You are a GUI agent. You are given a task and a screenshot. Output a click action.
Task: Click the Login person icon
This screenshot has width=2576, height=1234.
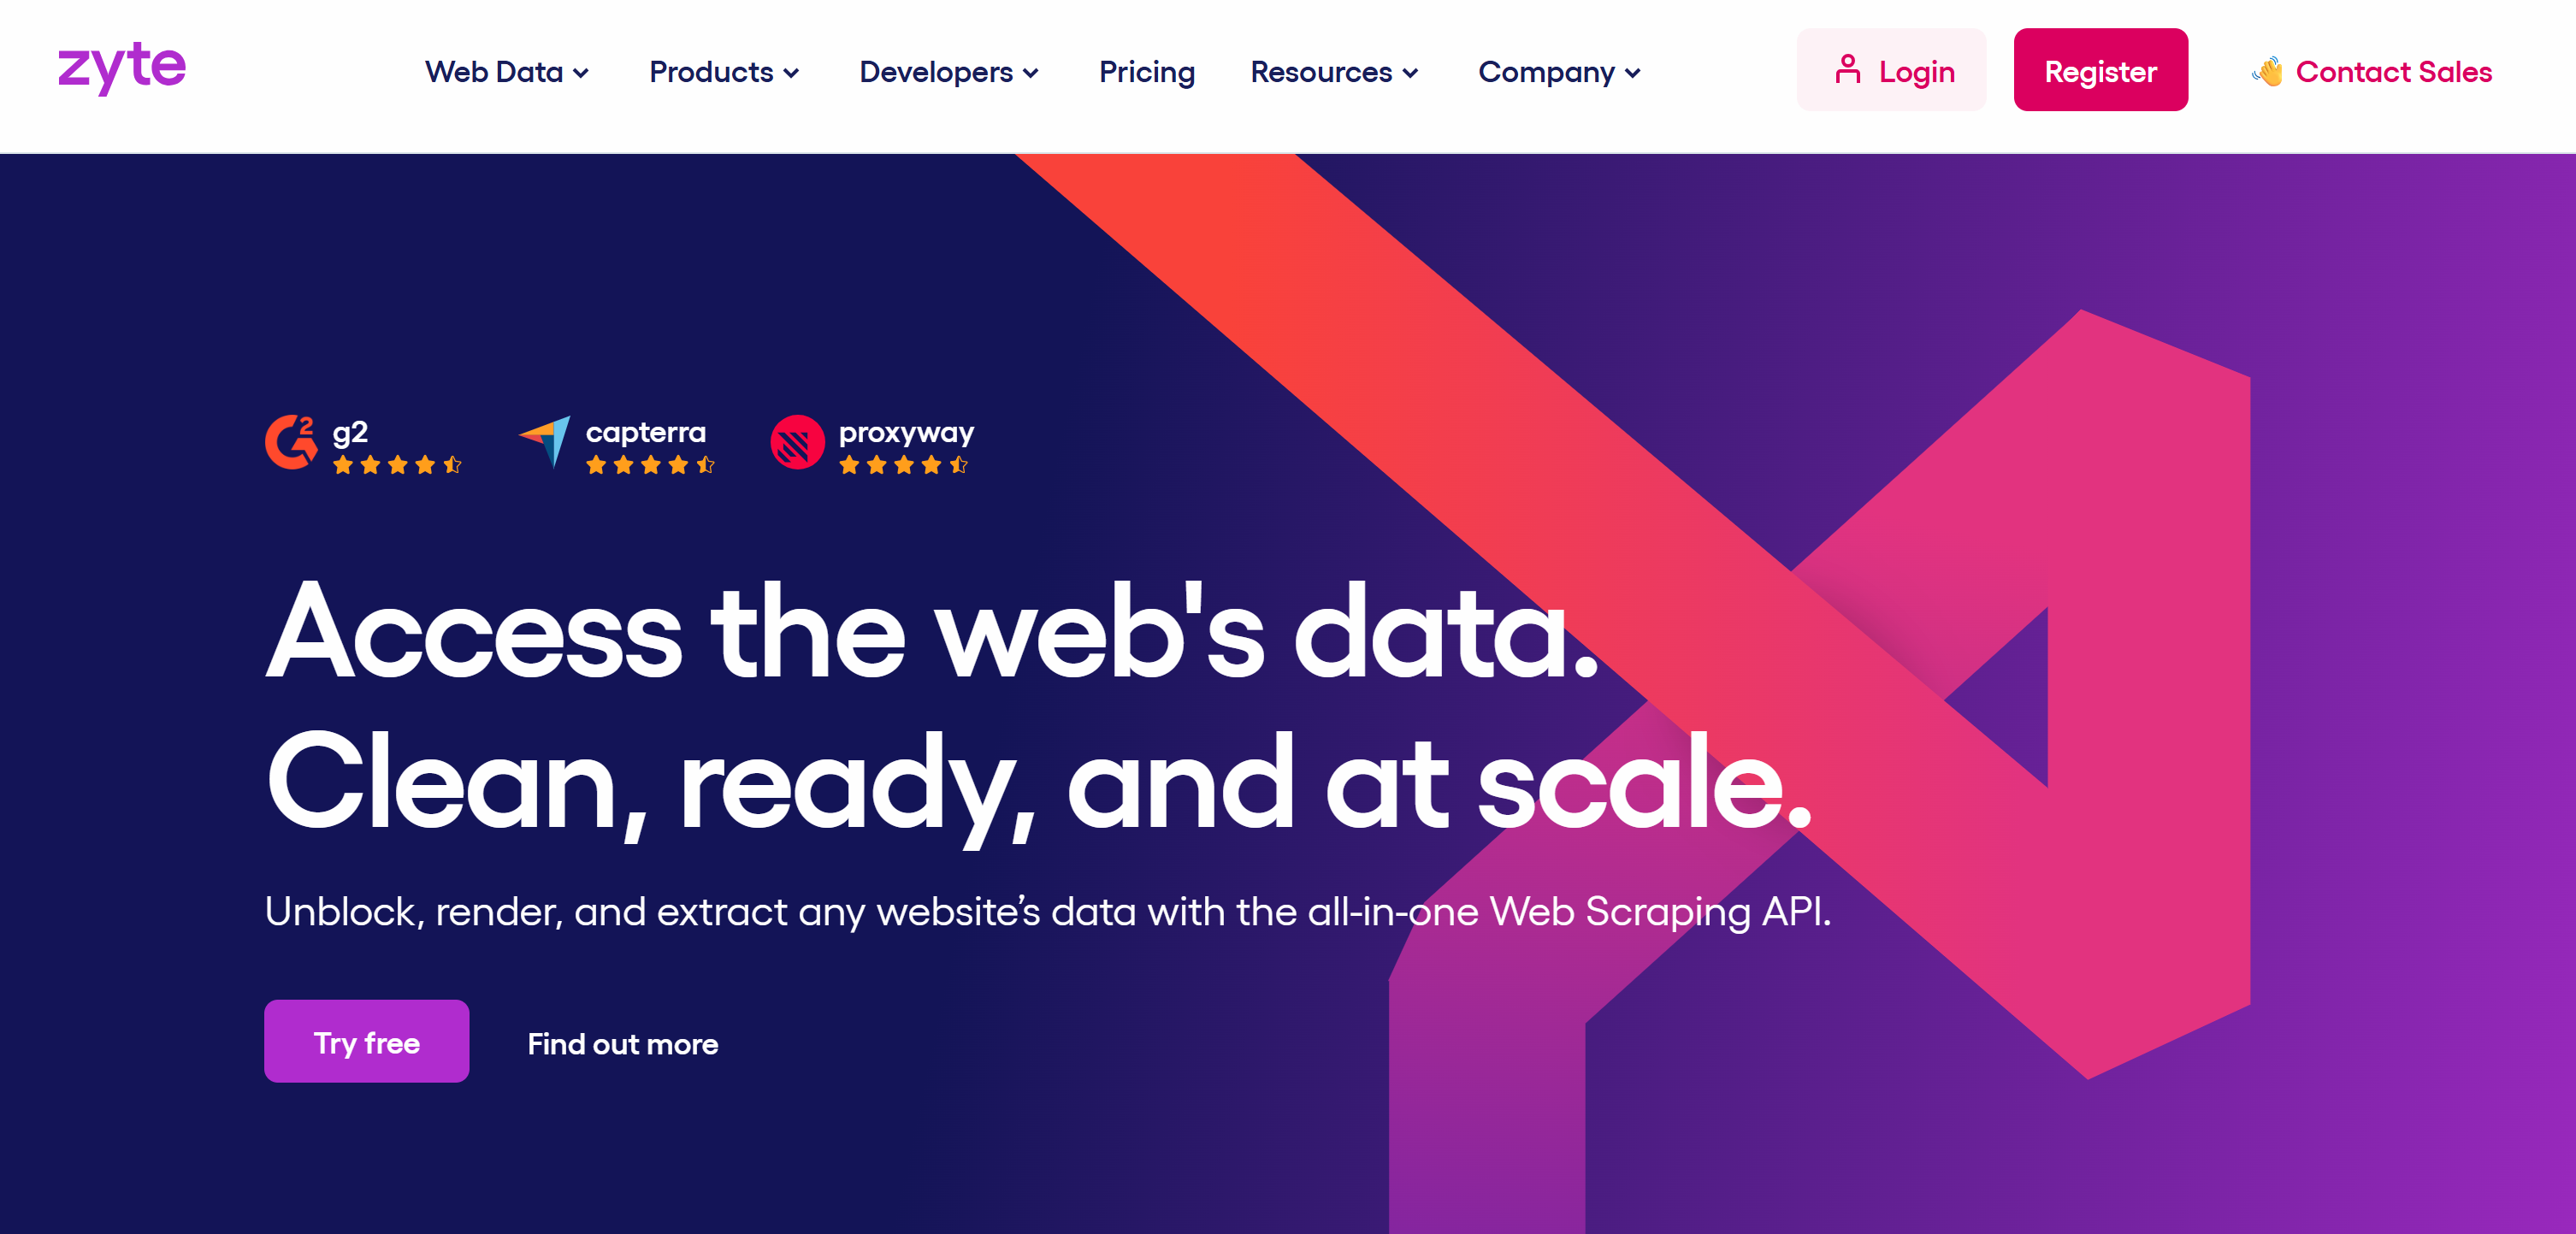pos(1848,68)
